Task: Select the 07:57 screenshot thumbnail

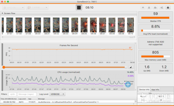Action: point(10,26)
